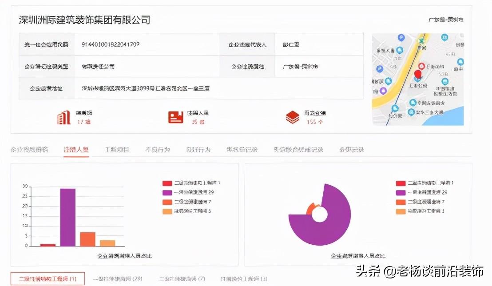Select the red-outlined sub-tab ending in (1)

click(48, 279)
